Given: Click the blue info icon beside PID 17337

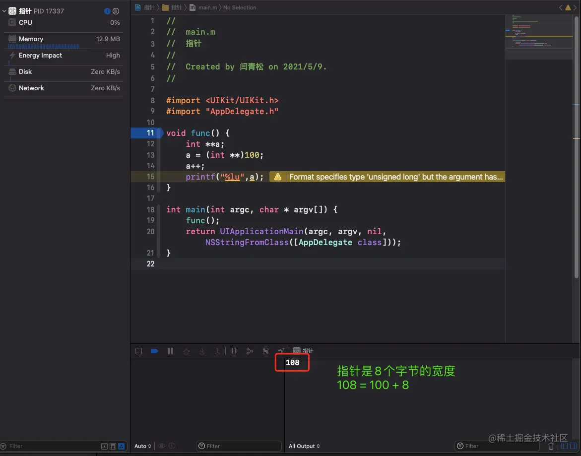Looking at the screenshot, I should (x=107, y=11).
